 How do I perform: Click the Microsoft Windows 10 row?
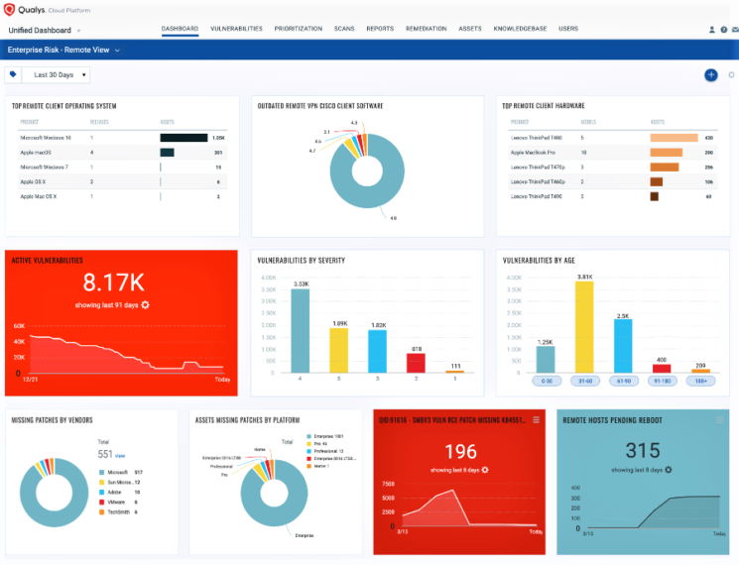(x=122, y=138)
